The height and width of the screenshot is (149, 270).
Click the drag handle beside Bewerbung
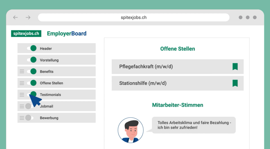point(22,118)
